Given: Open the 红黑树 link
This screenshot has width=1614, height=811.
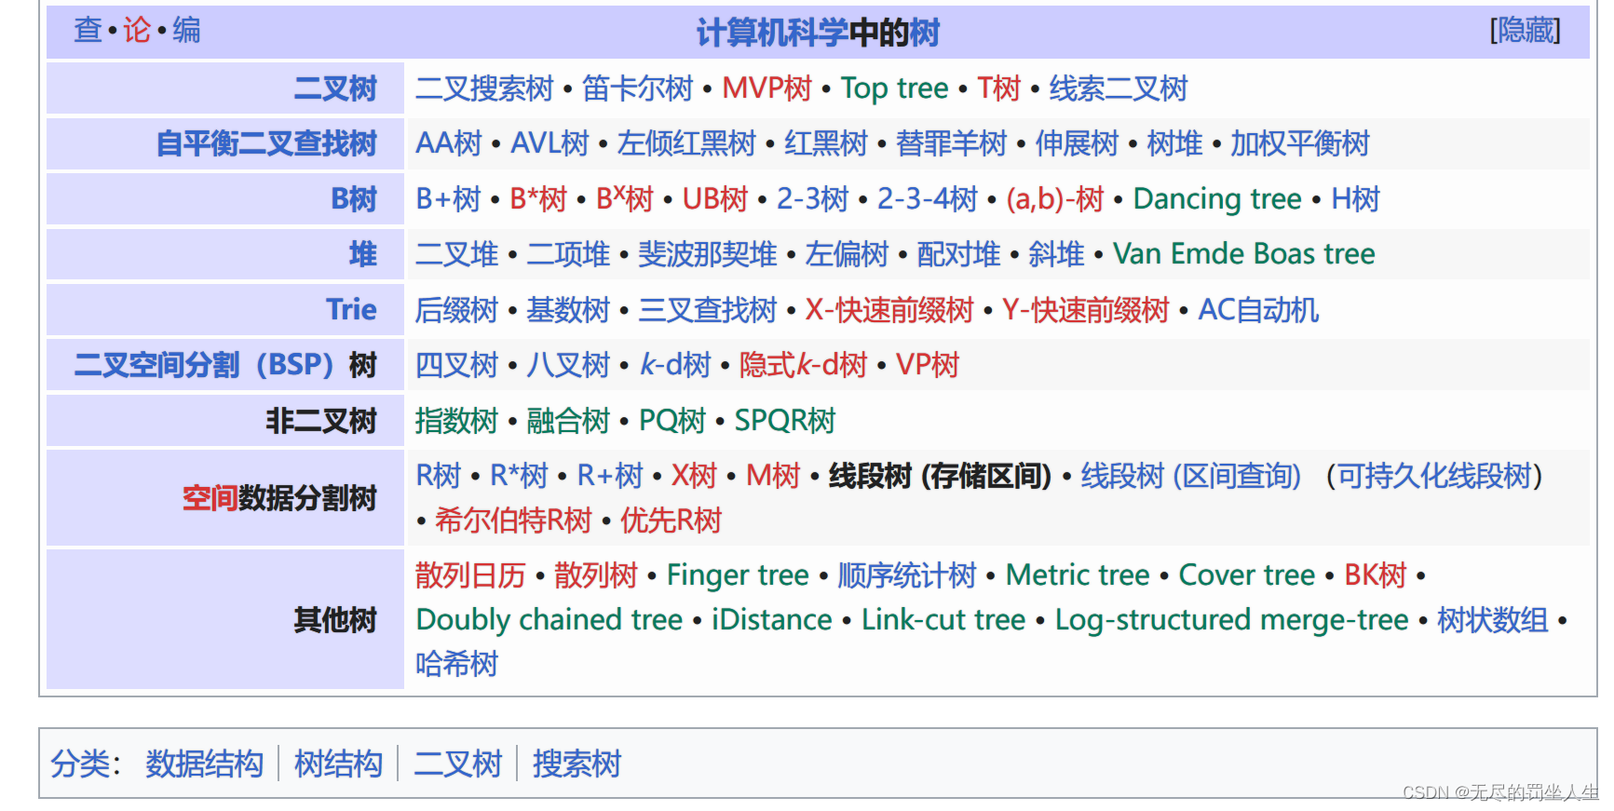Looking at the screenshot, I should click(826, 143).
